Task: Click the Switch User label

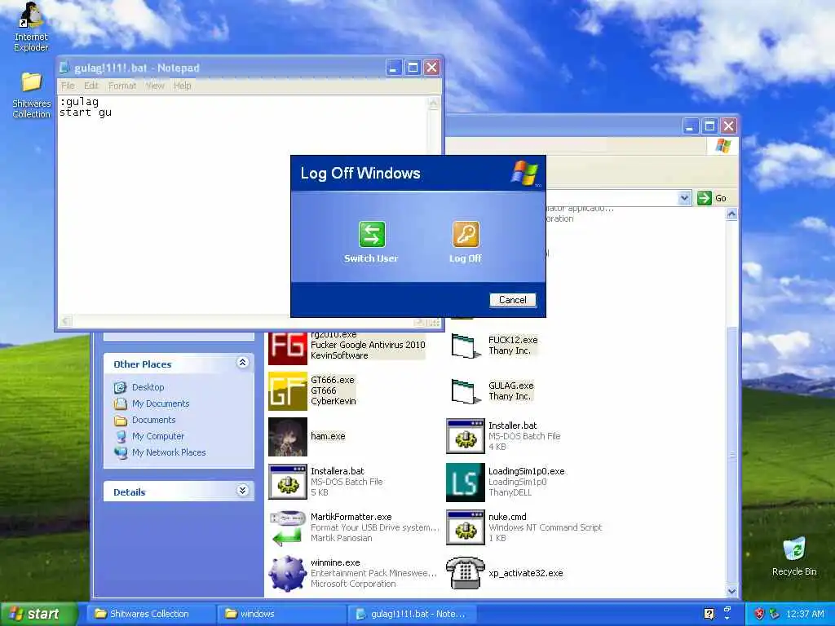Action: 371,258
